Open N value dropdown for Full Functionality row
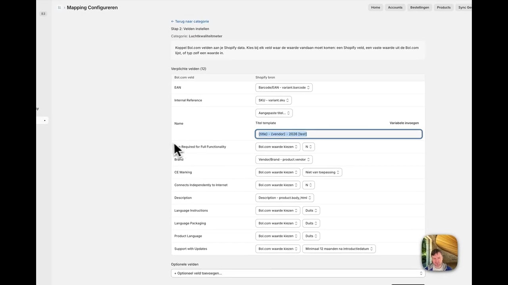Screen dimensions: 508x285 (x=308, y=147)
